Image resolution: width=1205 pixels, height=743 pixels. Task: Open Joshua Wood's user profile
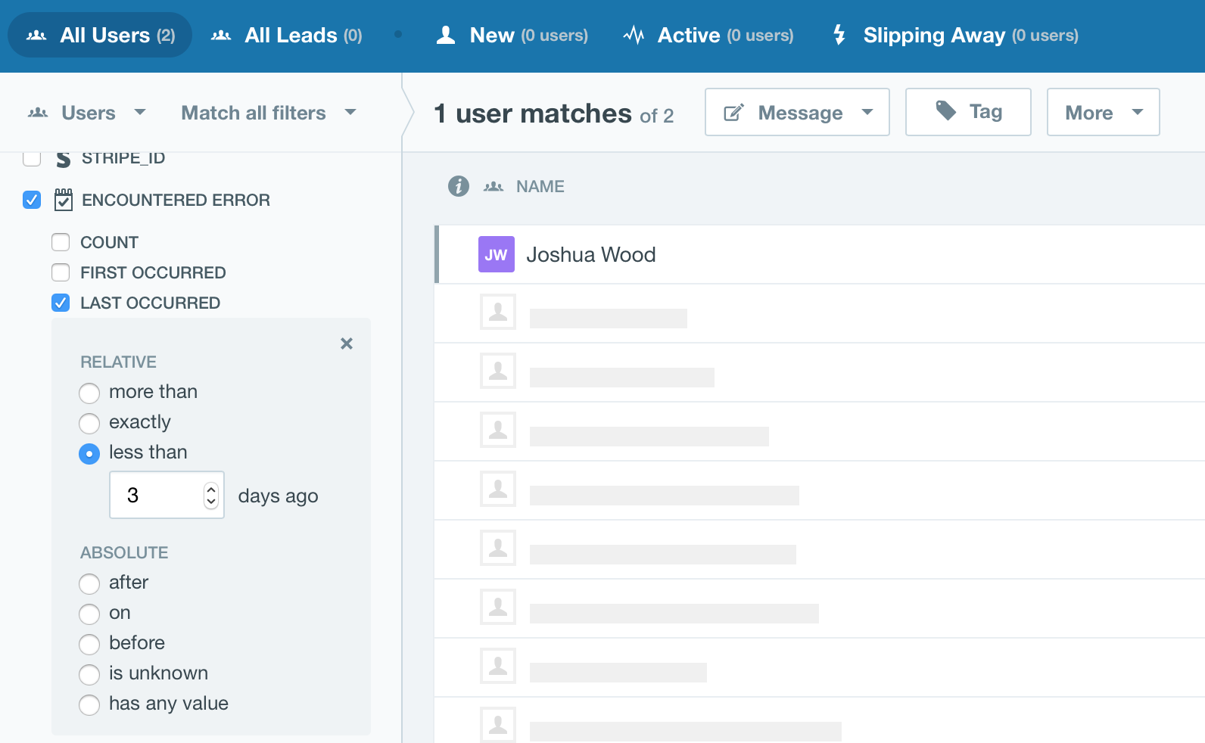[590, 254]
